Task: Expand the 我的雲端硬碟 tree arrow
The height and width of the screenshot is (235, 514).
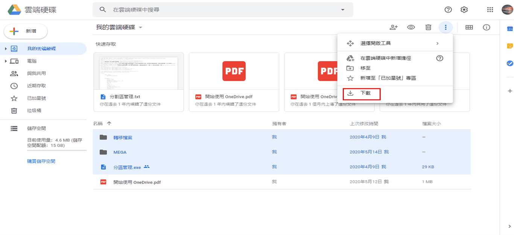Action: tap(6, 49)
